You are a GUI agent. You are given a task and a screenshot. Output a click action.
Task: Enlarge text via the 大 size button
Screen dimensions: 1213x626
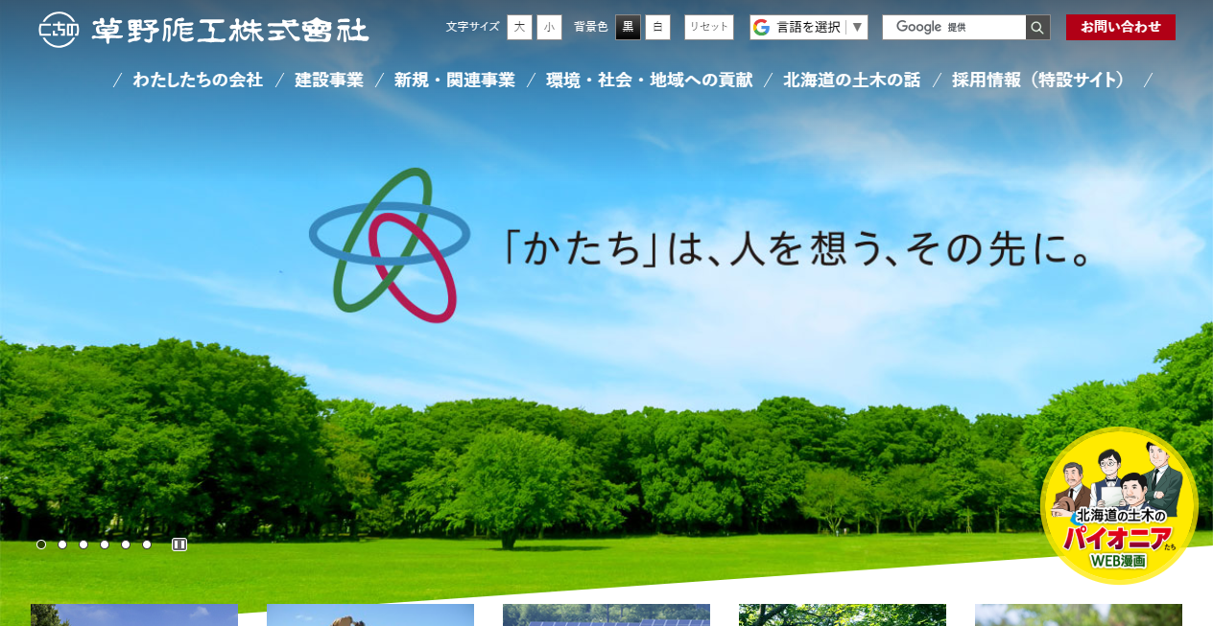[518, 27]
